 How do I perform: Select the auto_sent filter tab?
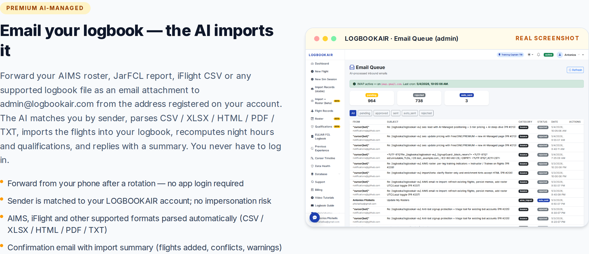click(410, 113)
